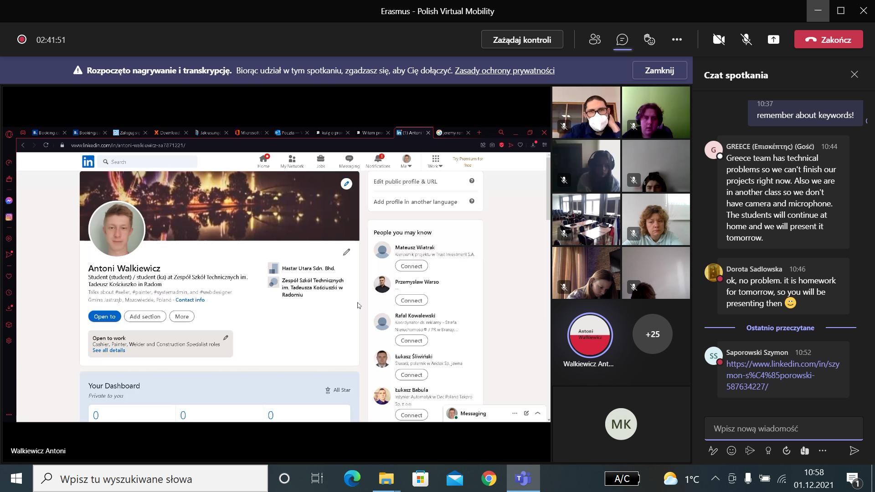
Task: Open the Contact info link
Action: coord(190,300)
